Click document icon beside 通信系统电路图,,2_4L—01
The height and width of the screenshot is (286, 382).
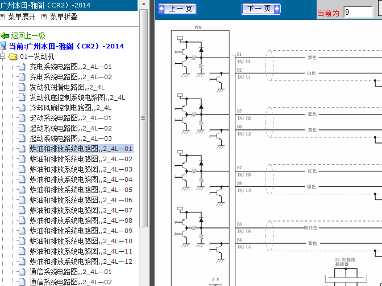pos(22,272)
